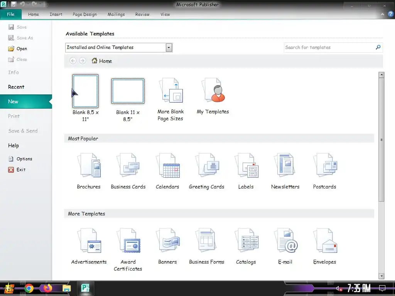This screenshot has height=296, width=395.
Task: Select New in the backstage menu
Action: tap(26, 101)
